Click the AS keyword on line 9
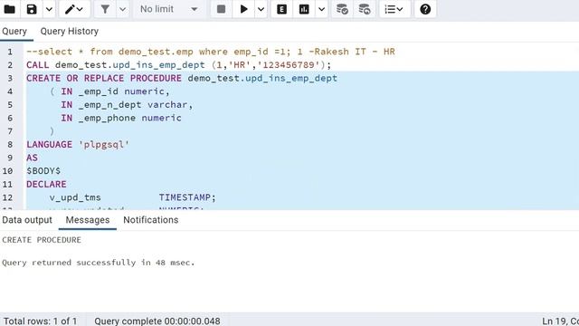Viewport: 579px width, 326px height. (x=33, y=158)
